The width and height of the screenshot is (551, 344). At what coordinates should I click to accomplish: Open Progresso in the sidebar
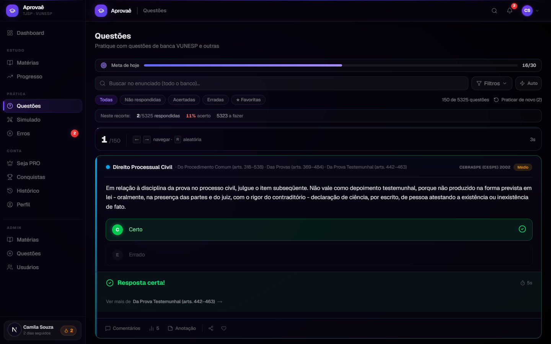(42, 76)
